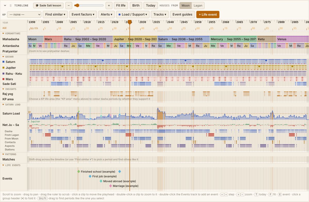Viewport: 309px width, 202px height.
Task: Select the Rahu Sep 2002–Sep 2020 mahadasha
Action: (88, 39)
